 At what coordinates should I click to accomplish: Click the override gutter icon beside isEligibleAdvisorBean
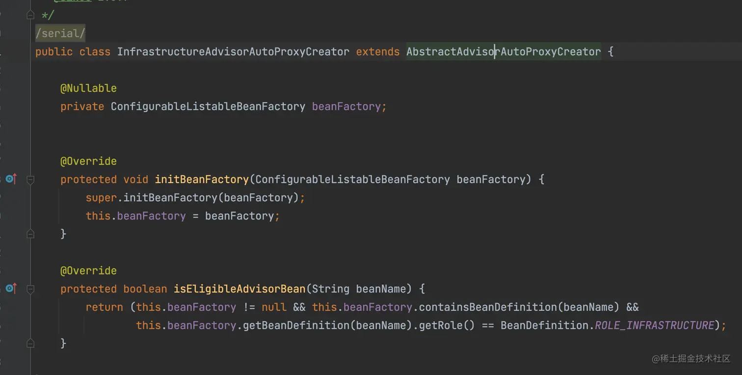[x=11, y=289]
